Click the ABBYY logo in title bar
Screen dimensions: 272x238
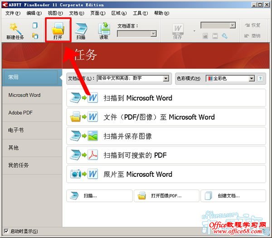5,5
